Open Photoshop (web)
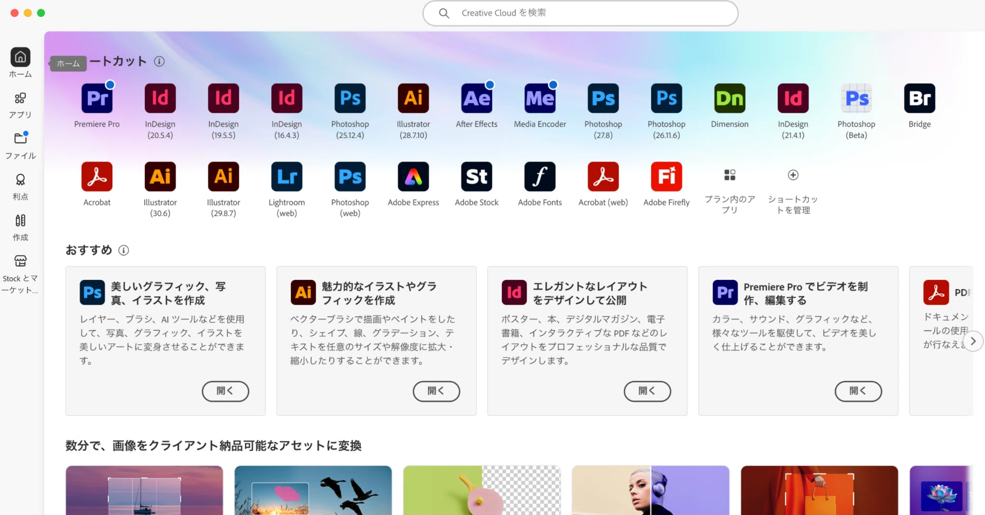The height and width of the screenshot is (515, 985). [350, 176]
